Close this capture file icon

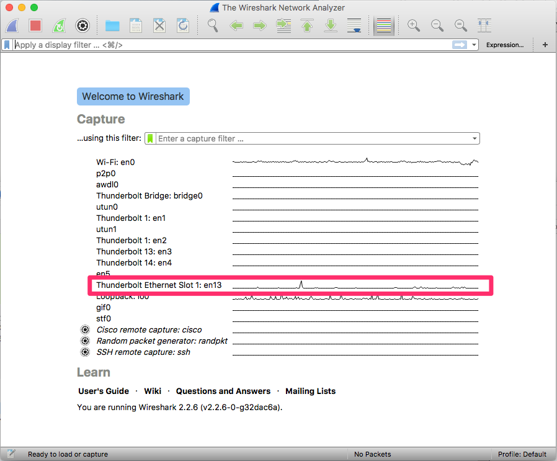(159, 25)
